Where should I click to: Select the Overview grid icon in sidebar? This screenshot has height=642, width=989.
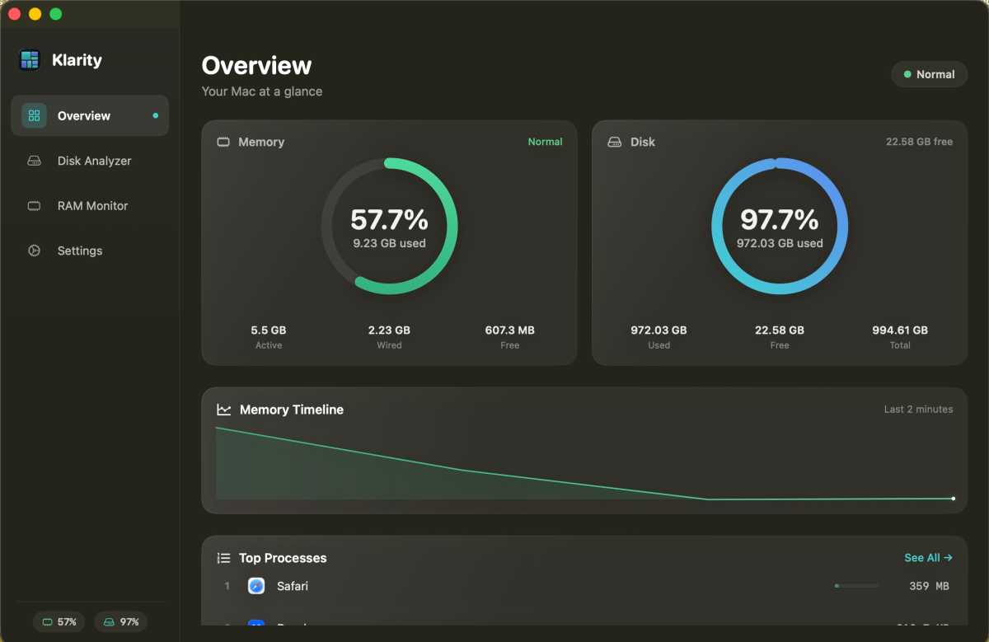click(x=34, y=115)
